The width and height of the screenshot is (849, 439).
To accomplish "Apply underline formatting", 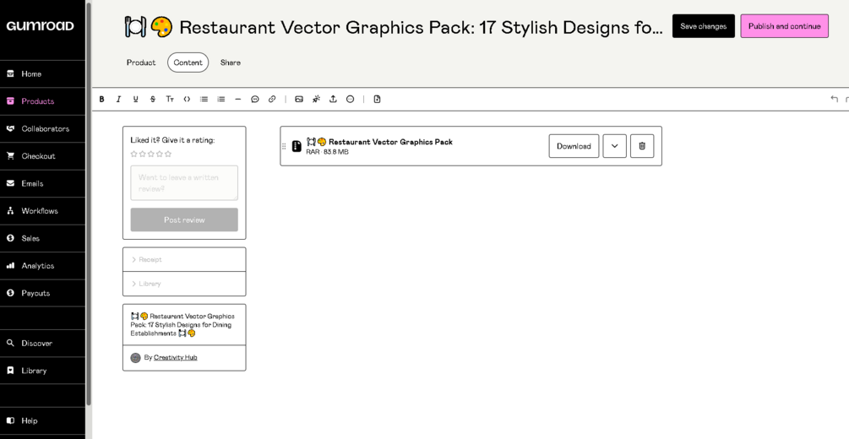I will coord(135,99).
